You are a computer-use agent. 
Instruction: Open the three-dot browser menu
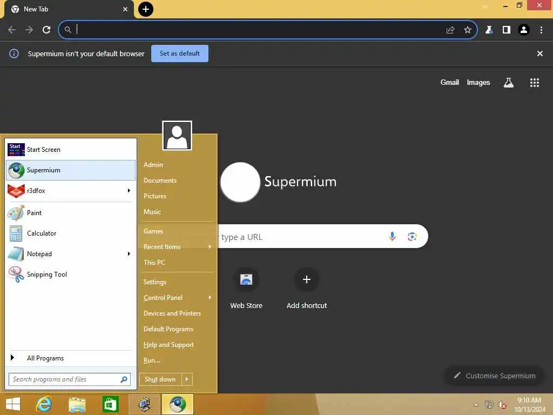tap(541, 30)
